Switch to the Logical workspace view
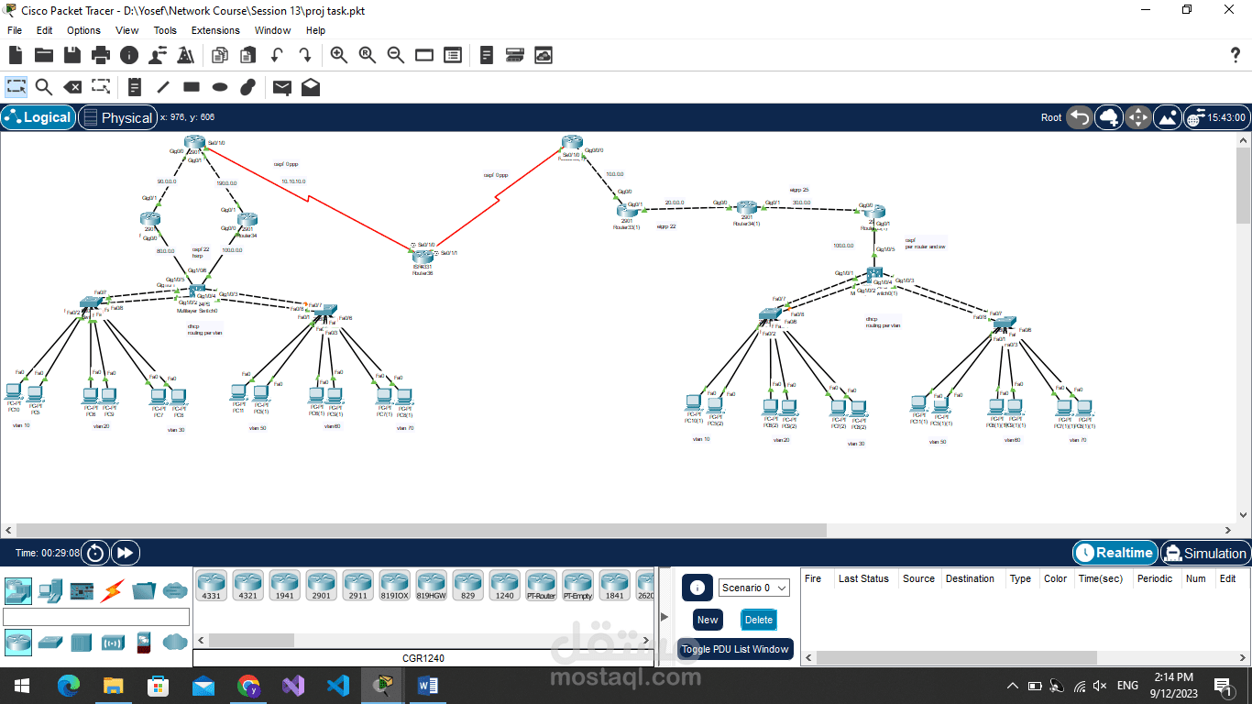The height and width of the screenshot is (704, 1252). tap(38, 117)
